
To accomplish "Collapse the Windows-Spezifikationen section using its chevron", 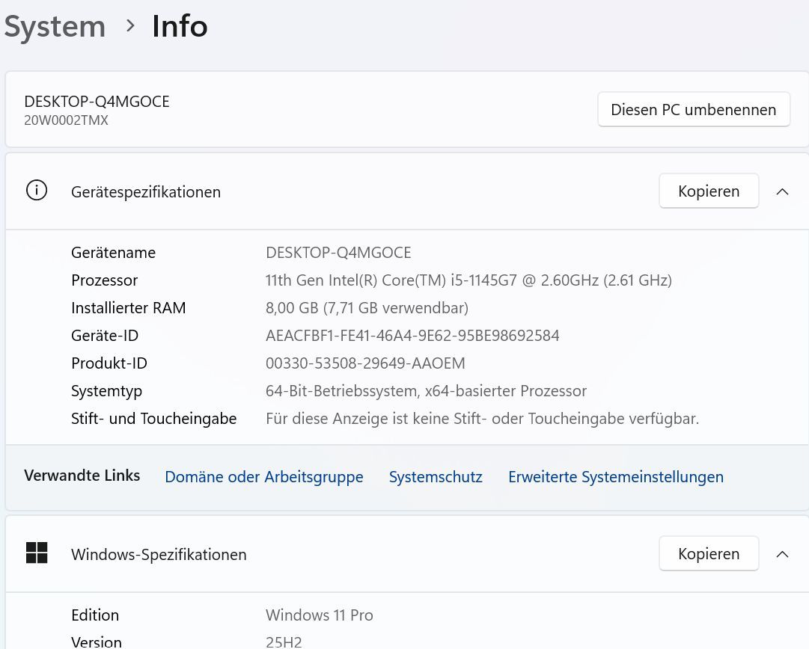I will [782, 554].
